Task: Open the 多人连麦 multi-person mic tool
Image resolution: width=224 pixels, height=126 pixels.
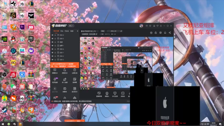Action: (65, 80)
